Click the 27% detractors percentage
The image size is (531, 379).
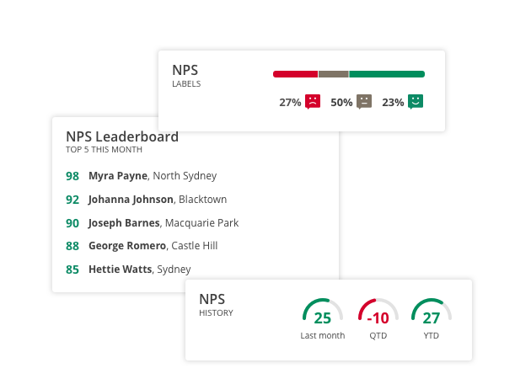click(290, 102)
